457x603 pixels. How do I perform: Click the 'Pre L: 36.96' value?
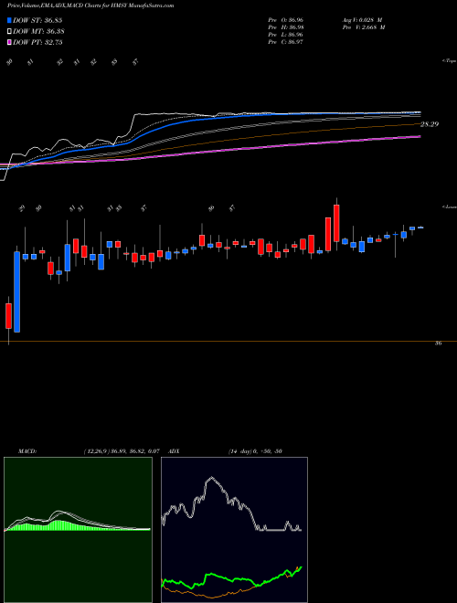coord(288,35)
